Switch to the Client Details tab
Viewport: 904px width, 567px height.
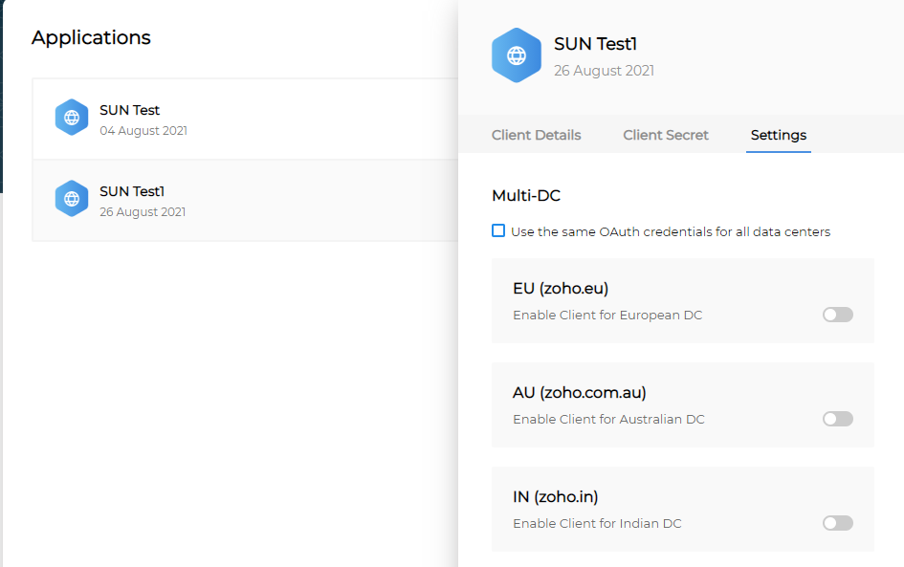coord(536,135)
